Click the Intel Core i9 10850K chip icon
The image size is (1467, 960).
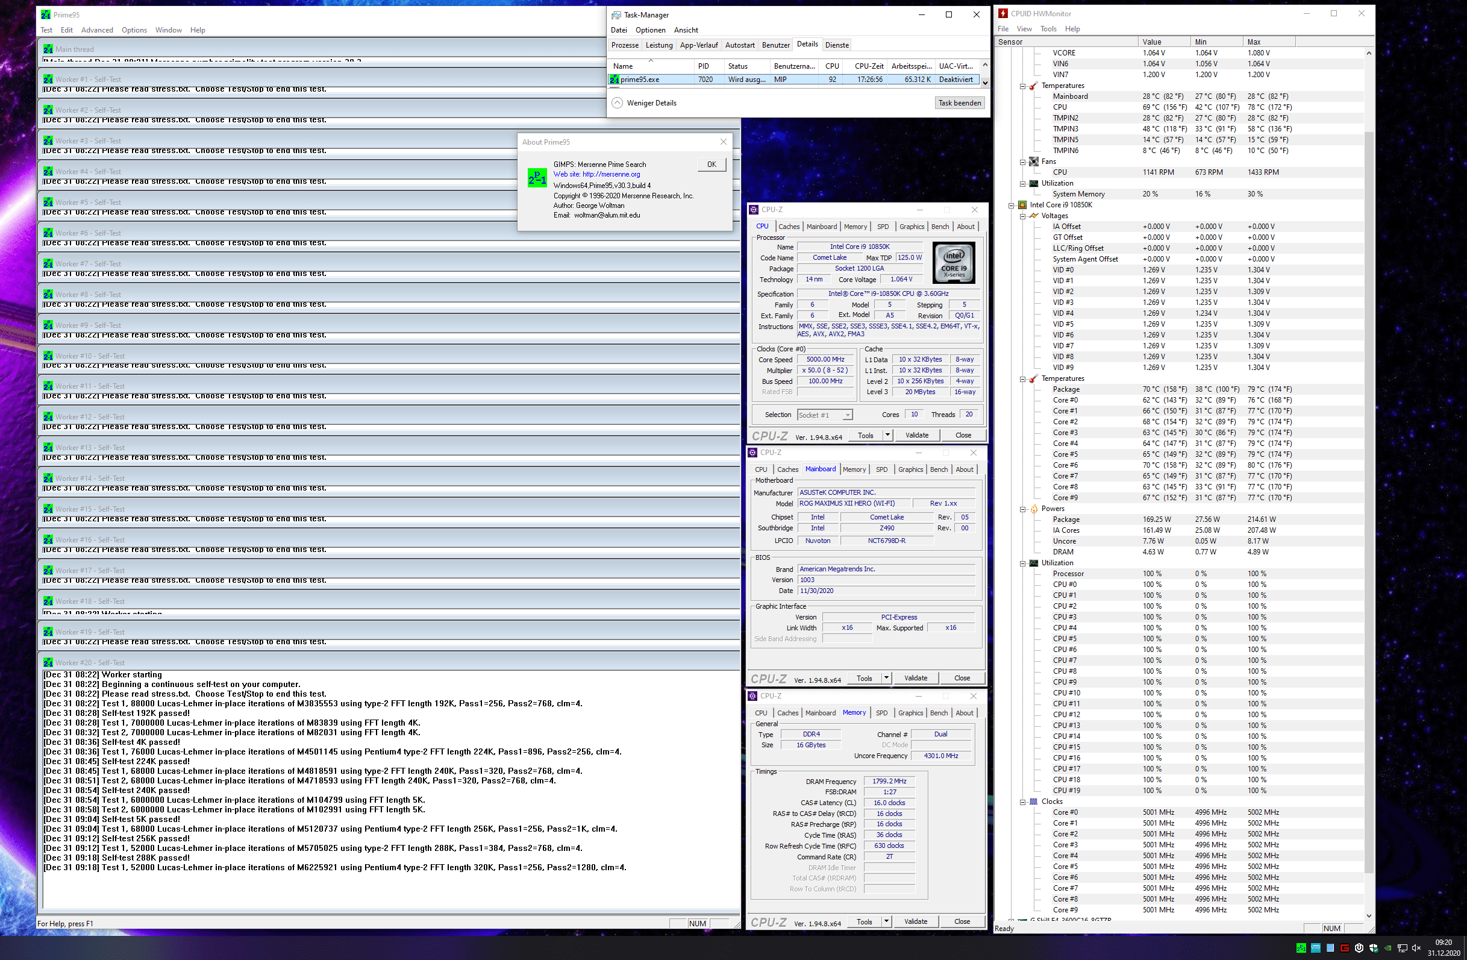(1022, 205)
